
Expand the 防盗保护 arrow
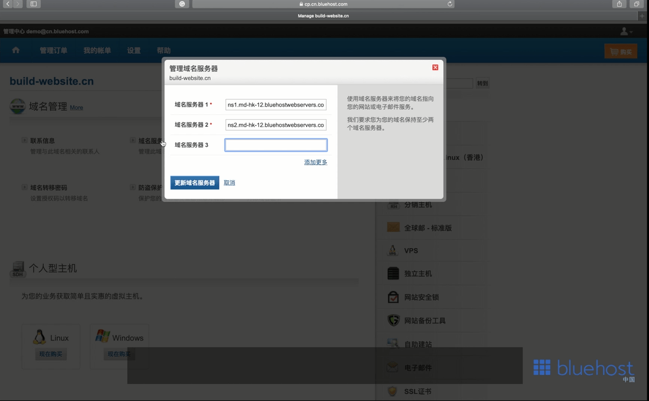click(133, 187)
